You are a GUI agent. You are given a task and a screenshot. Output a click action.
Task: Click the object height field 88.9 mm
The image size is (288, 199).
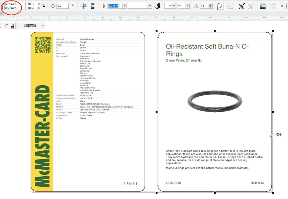[15, 8]
